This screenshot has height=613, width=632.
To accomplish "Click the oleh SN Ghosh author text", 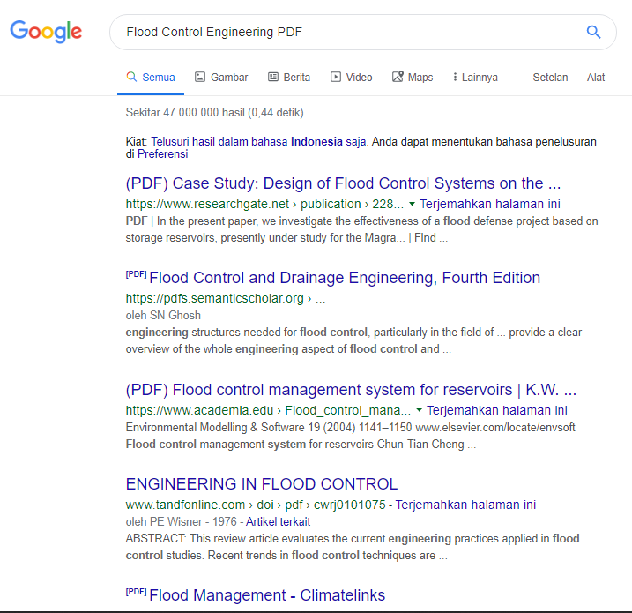I will pos(163,316).
